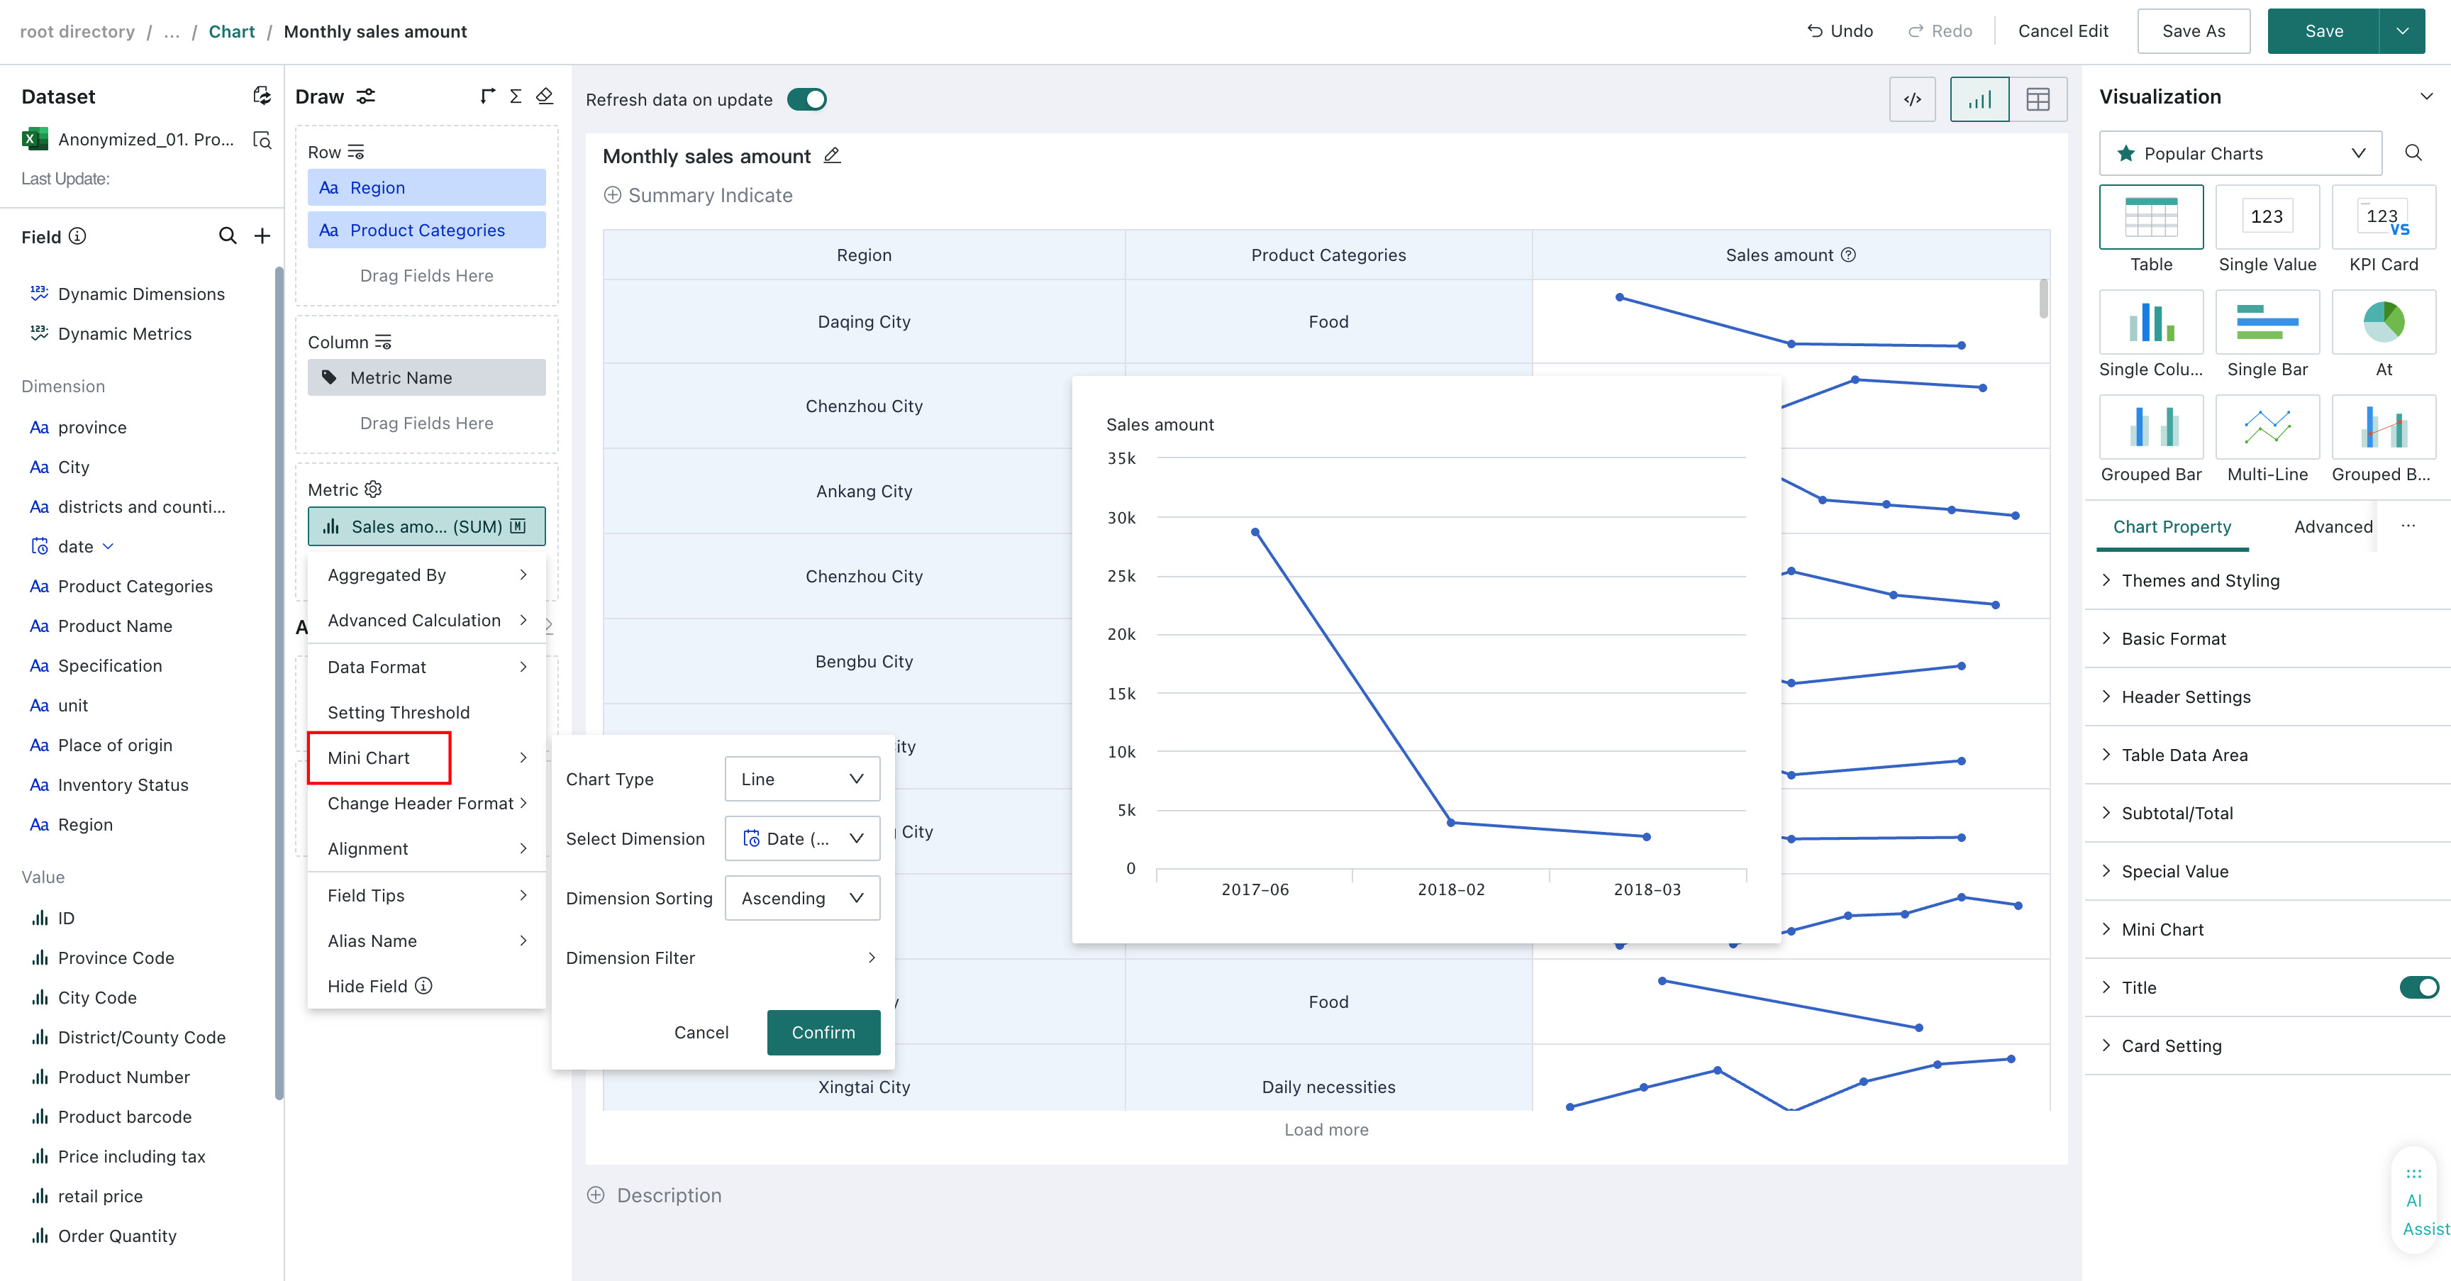Click the eraser clear icon in Draw panel

click(x=544, y=96)
